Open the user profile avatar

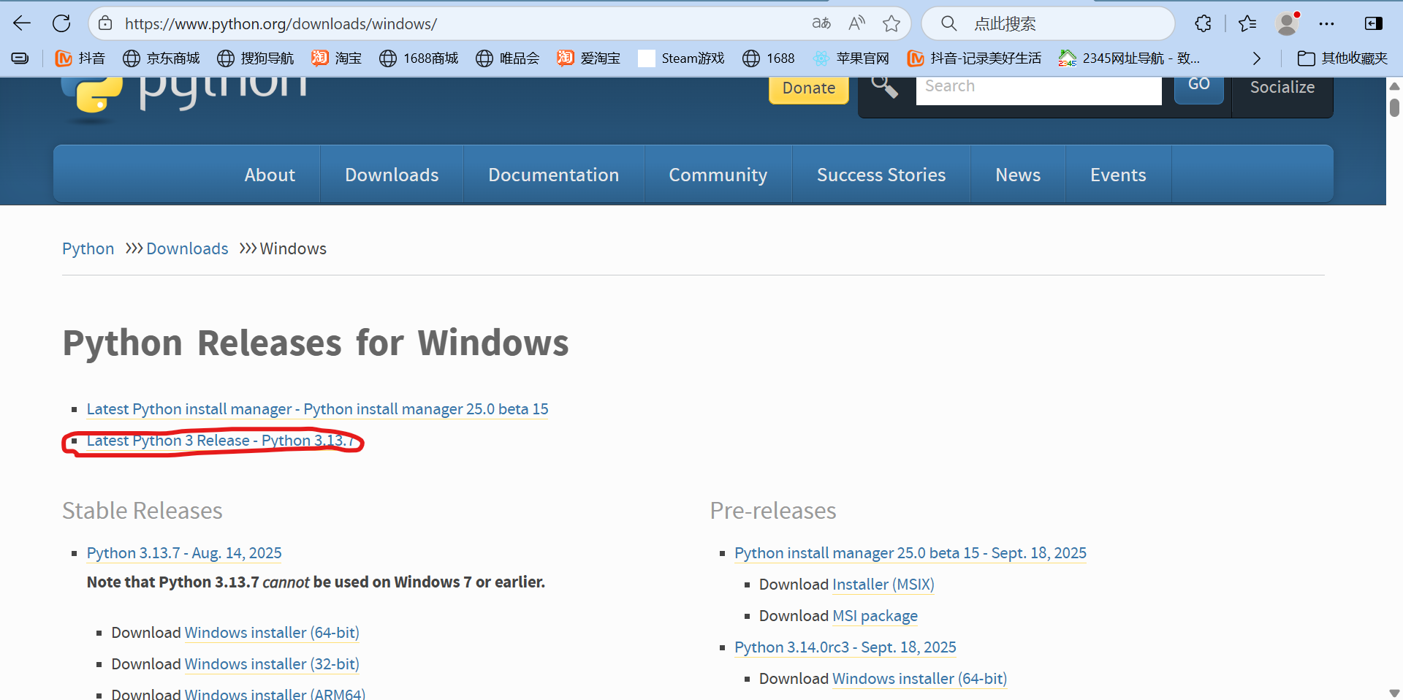1287,23
